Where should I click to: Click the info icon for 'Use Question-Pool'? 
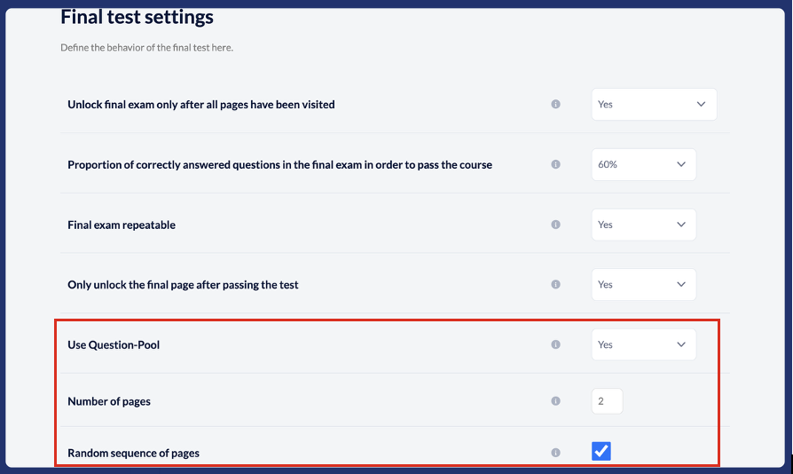point(555,344)
